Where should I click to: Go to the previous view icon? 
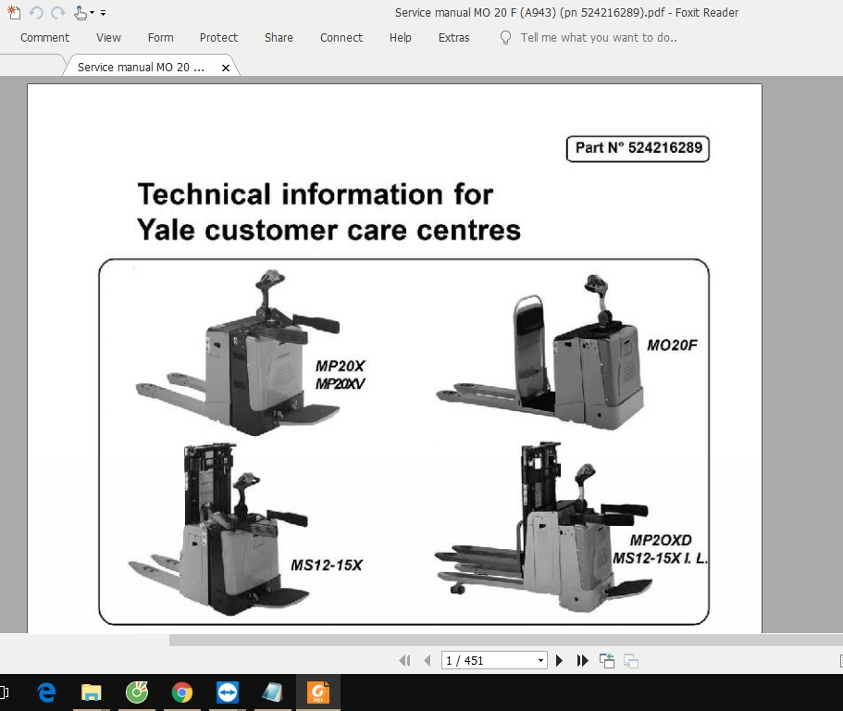(606, 660)
